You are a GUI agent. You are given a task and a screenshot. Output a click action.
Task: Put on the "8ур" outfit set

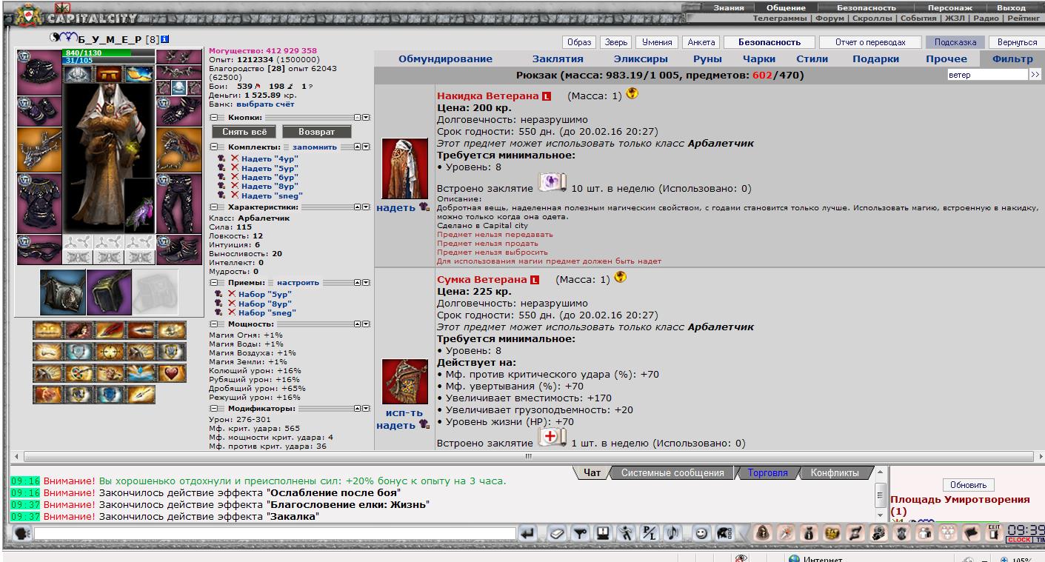[x=270, y=187]
